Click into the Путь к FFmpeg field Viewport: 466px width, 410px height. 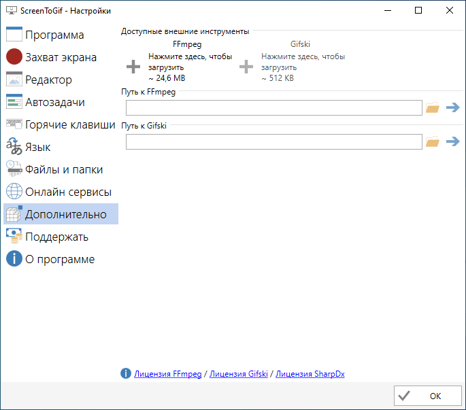point(273,107)
